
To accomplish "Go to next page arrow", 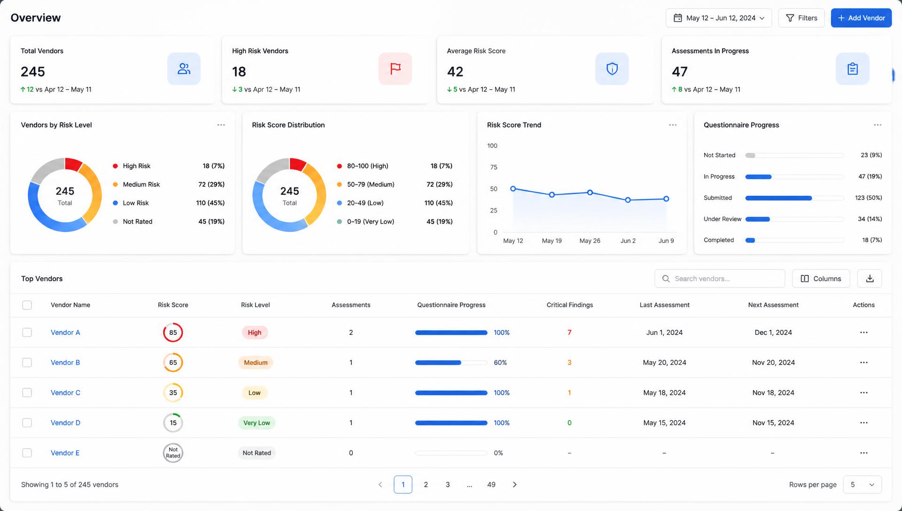I will (x=514, y=485).
